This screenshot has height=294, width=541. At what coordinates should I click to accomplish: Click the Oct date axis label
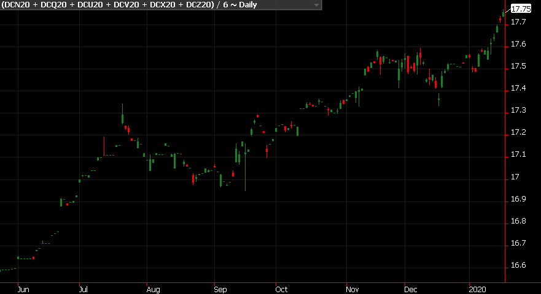[281, 290]
